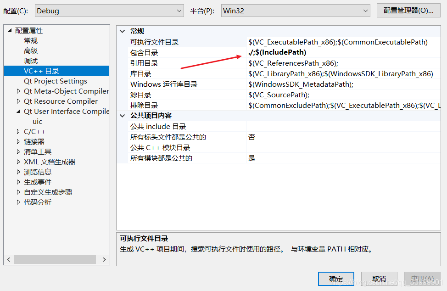Collapse the 公共项目内容 group chevron
Viewport: 447px width, 291px height.
[x=123, y=116]
